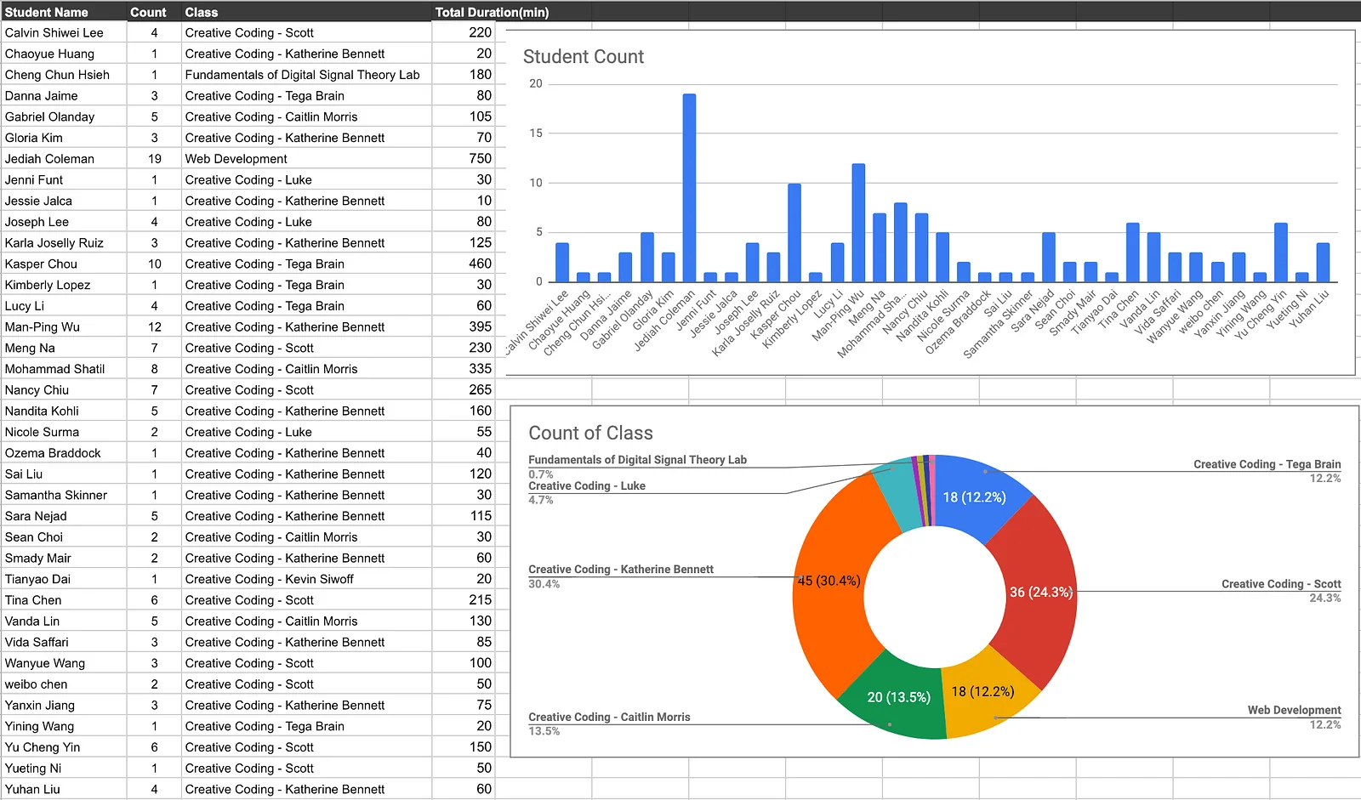Click the duration cell showing 395
Image resolution: width=1361 pixels, height=800 pixels.
coord(464,327)
